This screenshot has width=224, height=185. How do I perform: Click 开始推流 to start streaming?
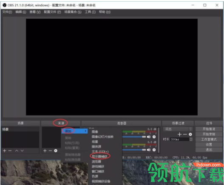click(209, 129)
